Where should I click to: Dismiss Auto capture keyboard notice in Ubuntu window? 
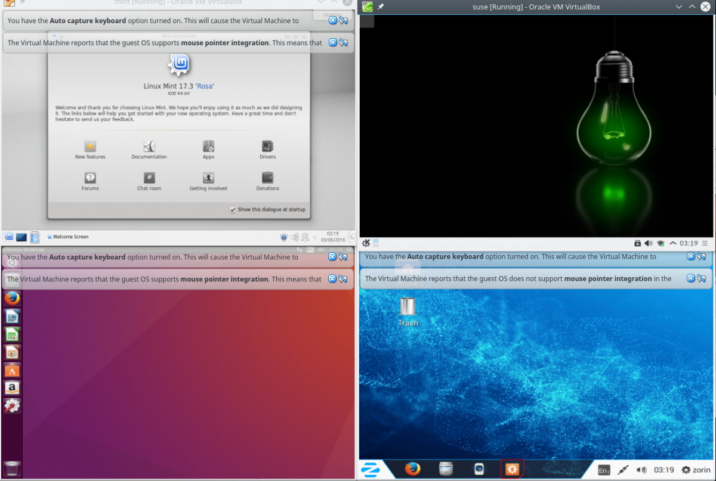[332, 257]
